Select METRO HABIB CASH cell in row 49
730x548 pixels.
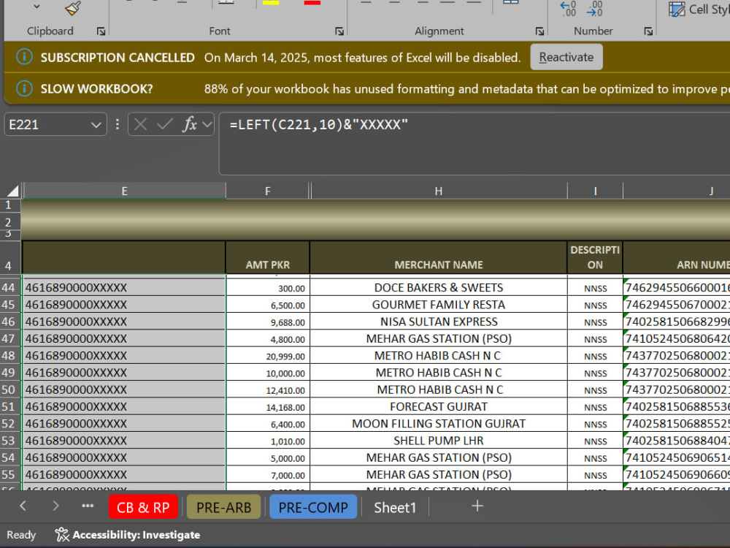[x=439, y=373]
